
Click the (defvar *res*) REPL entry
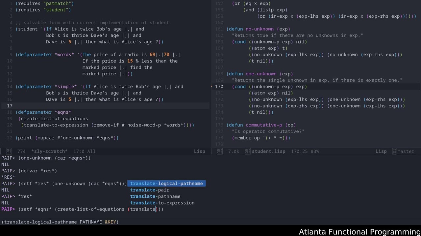[38, 171]
